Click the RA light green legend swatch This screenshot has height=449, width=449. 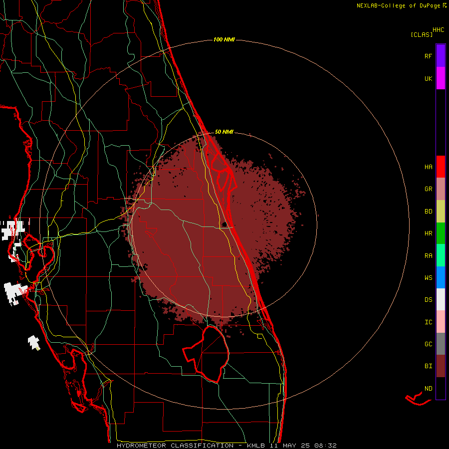tap(441, 255)
